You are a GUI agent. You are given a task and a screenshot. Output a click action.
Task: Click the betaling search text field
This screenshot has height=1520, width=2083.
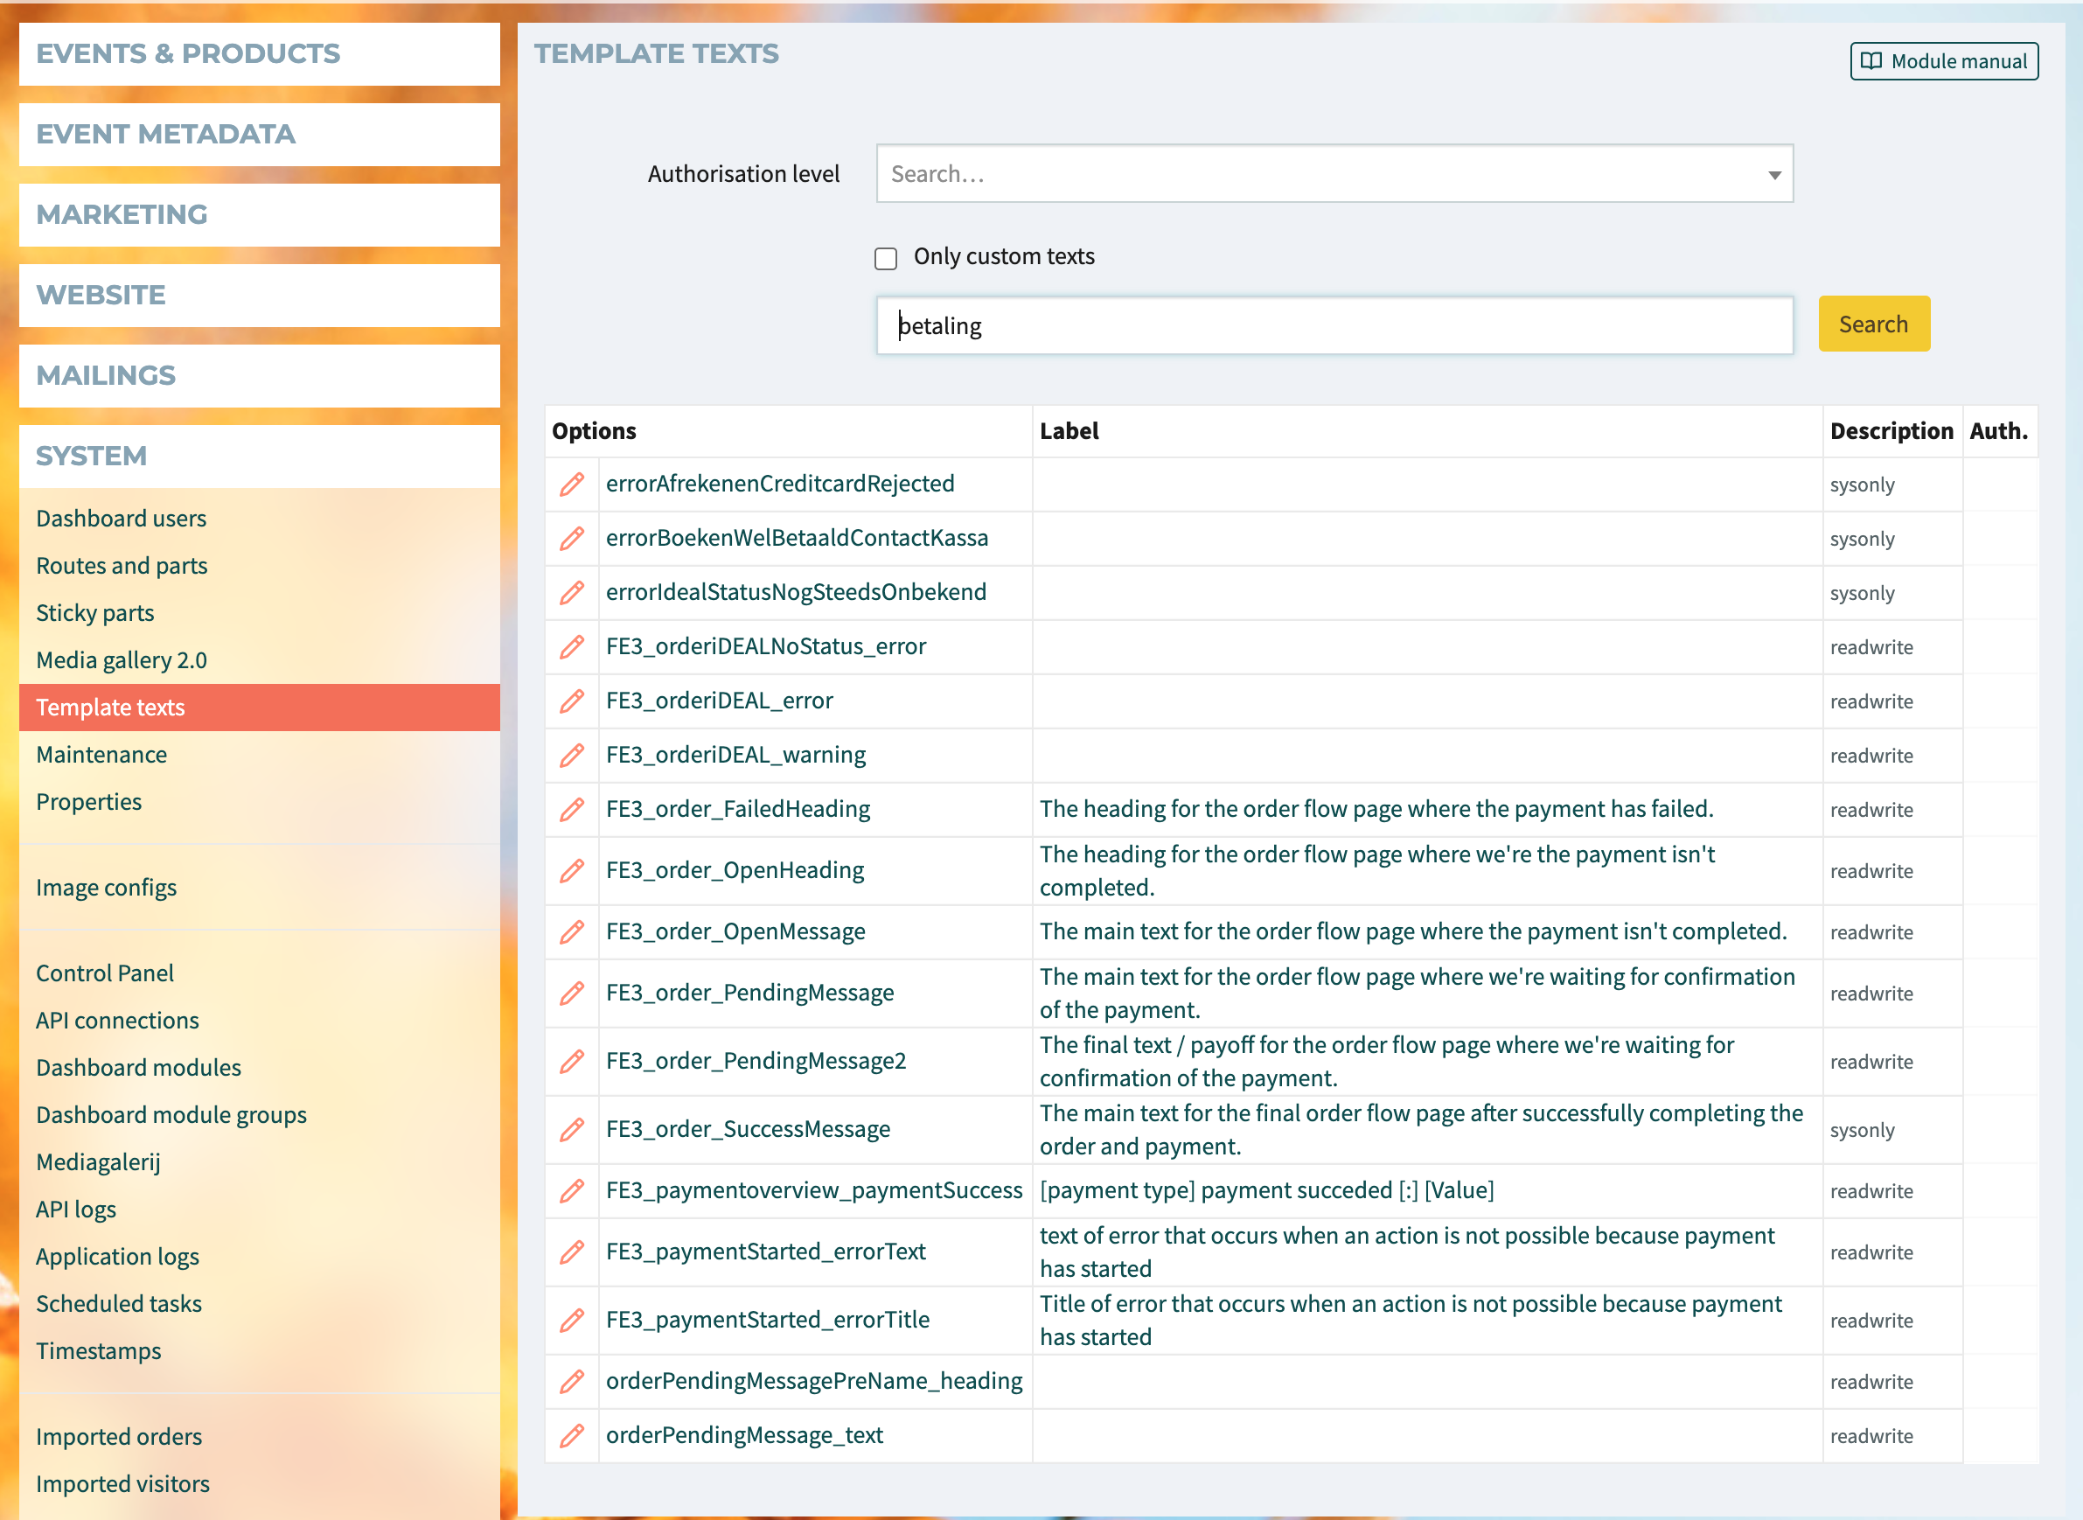(x=1334, y=325)
